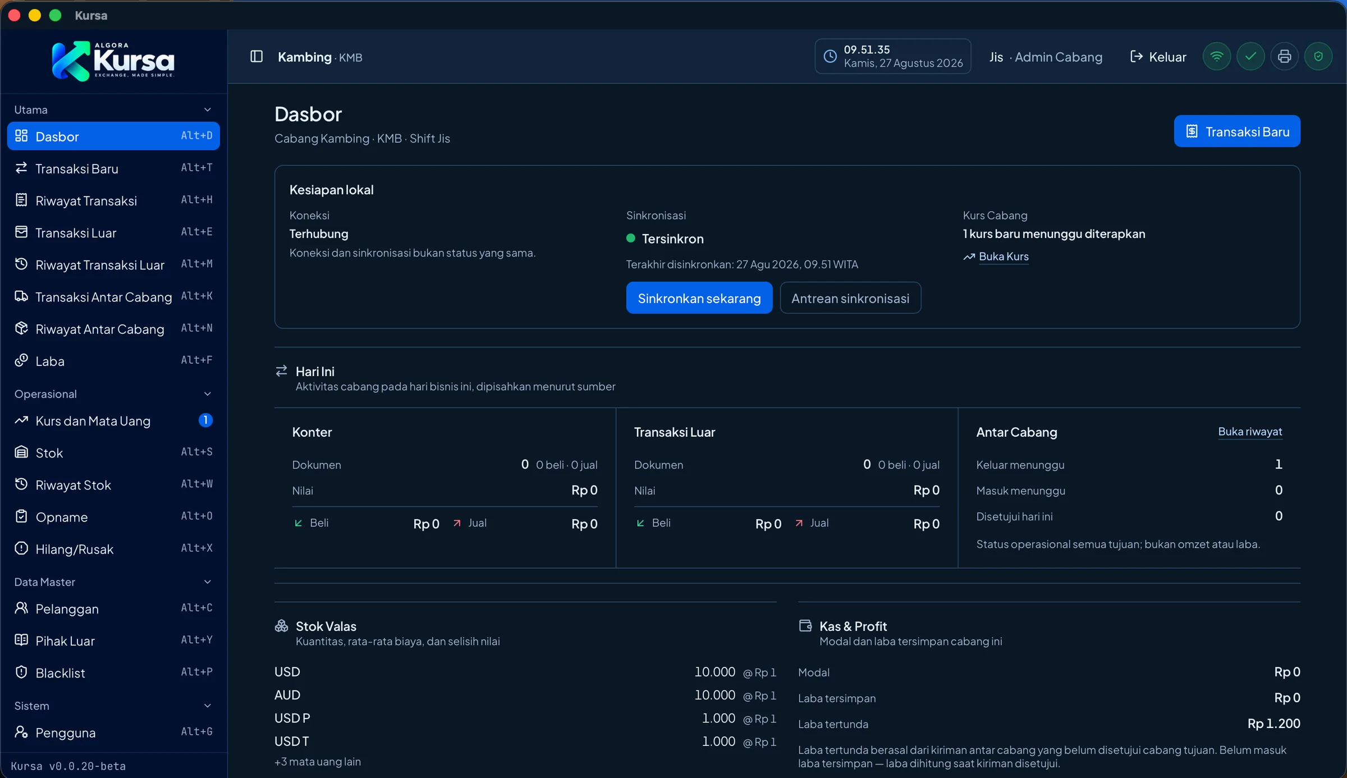Open the Laba page
The height and width of the screenshot is (778, 1347).
tap(113, 360)
